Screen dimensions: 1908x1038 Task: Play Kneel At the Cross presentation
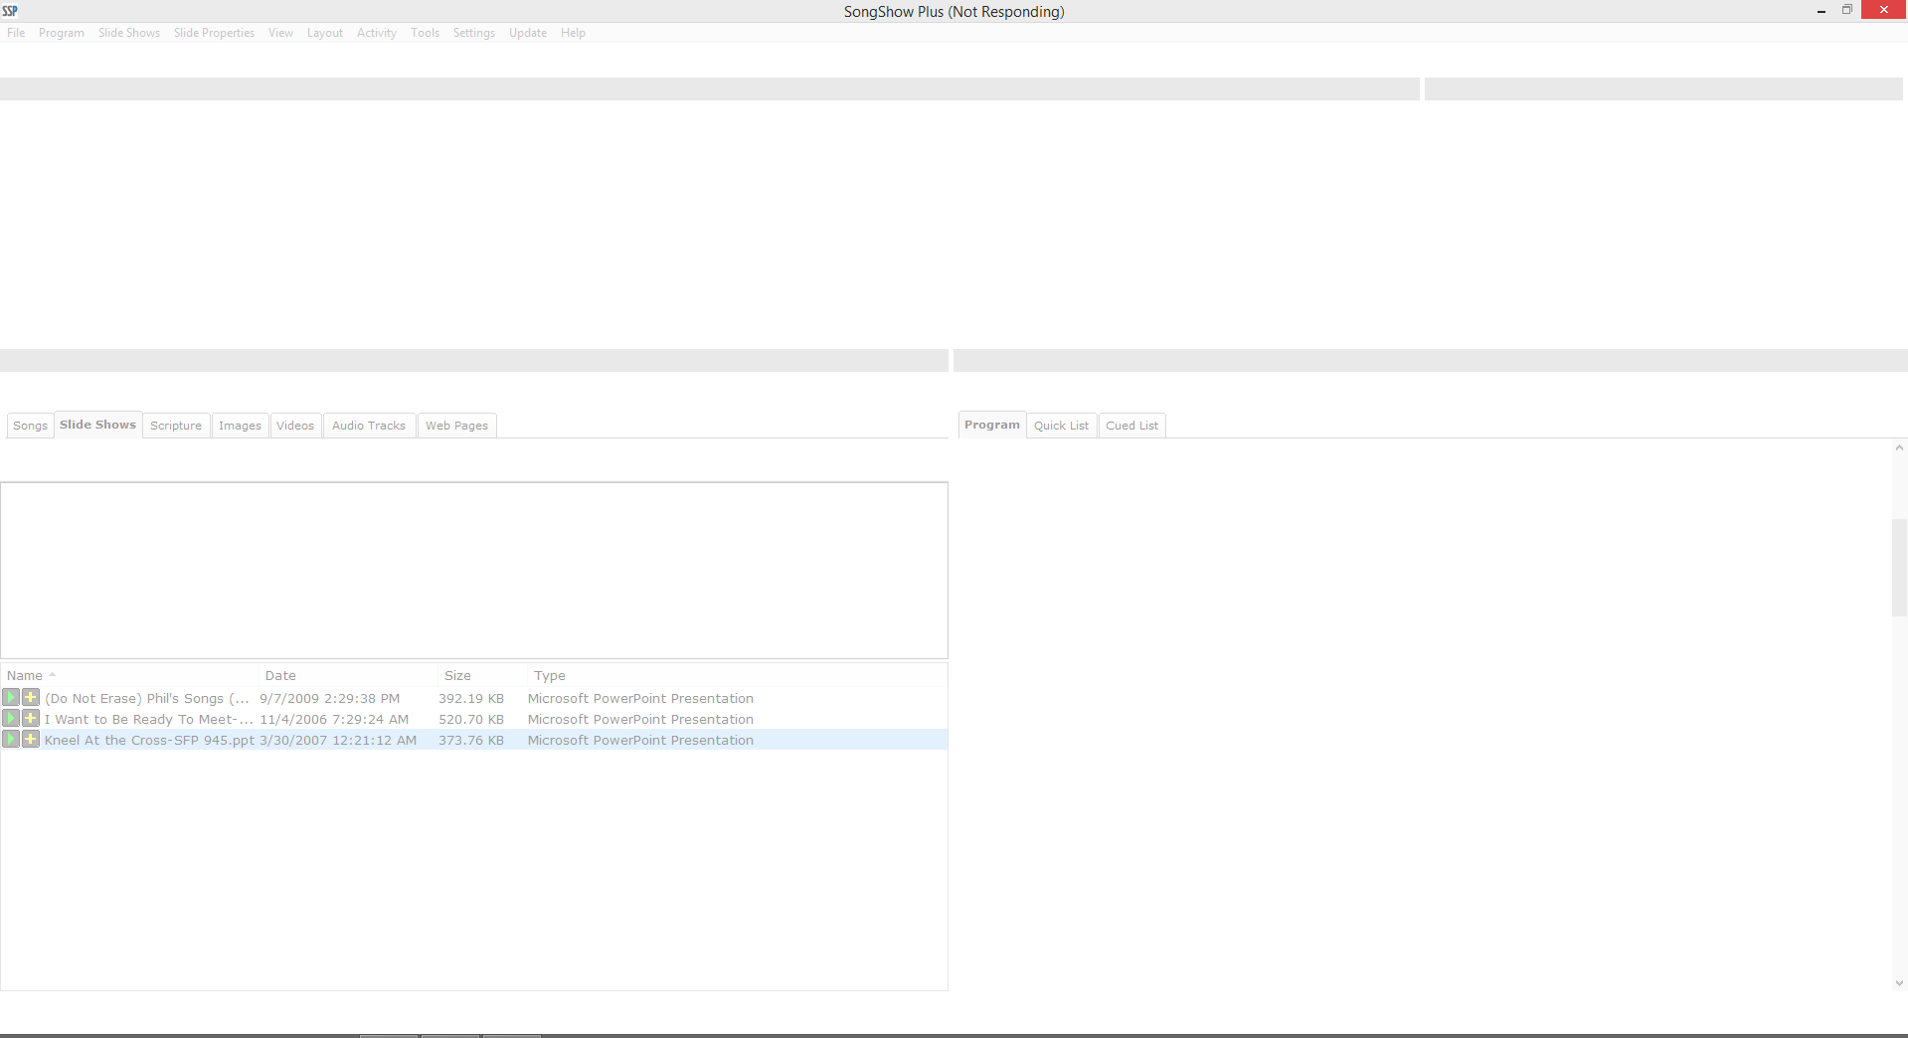11,740
